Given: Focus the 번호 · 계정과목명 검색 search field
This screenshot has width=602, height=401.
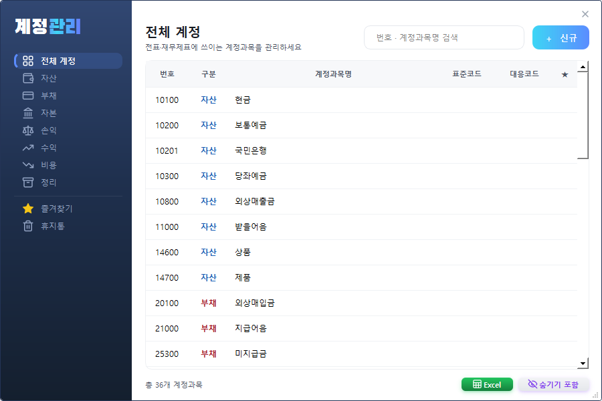Looking at the screenshot, I should pyautogui.click(x=444, y=37).
